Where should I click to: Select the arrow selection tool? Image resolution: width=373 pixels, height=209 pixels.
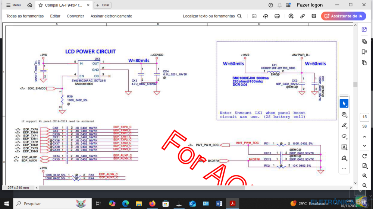pos(344,103)
